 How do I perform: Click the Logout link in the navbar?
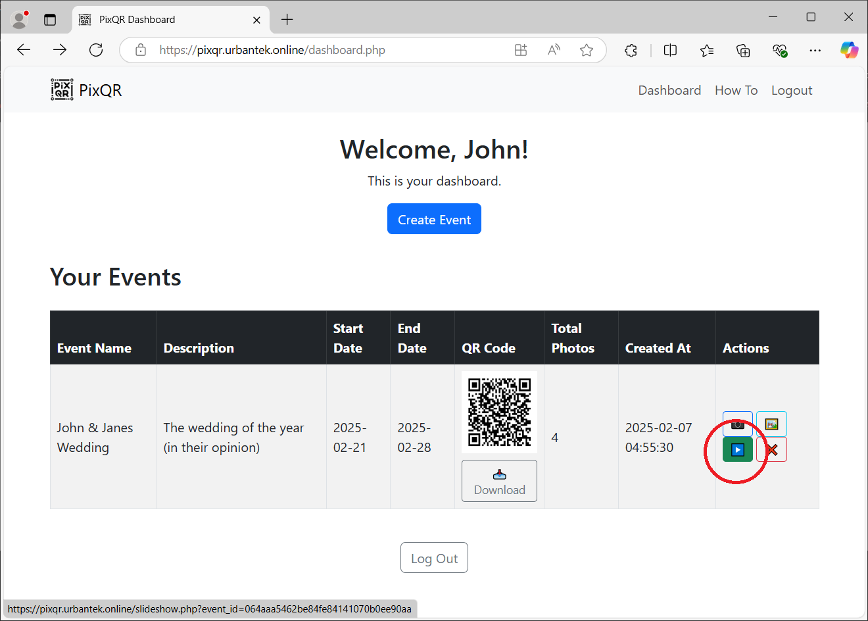pos(791,90)
